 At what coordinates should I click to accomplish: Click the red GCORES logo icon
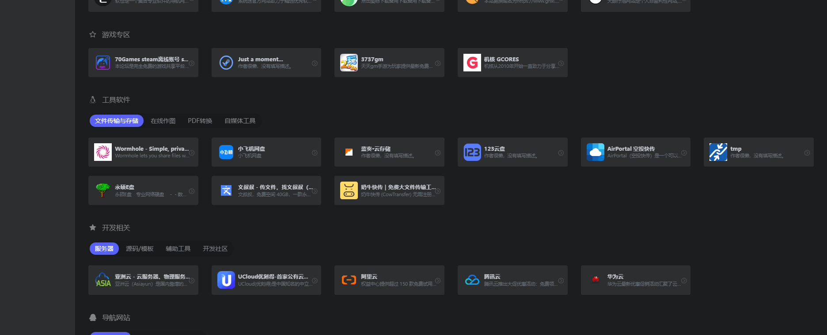pos(472,63)
